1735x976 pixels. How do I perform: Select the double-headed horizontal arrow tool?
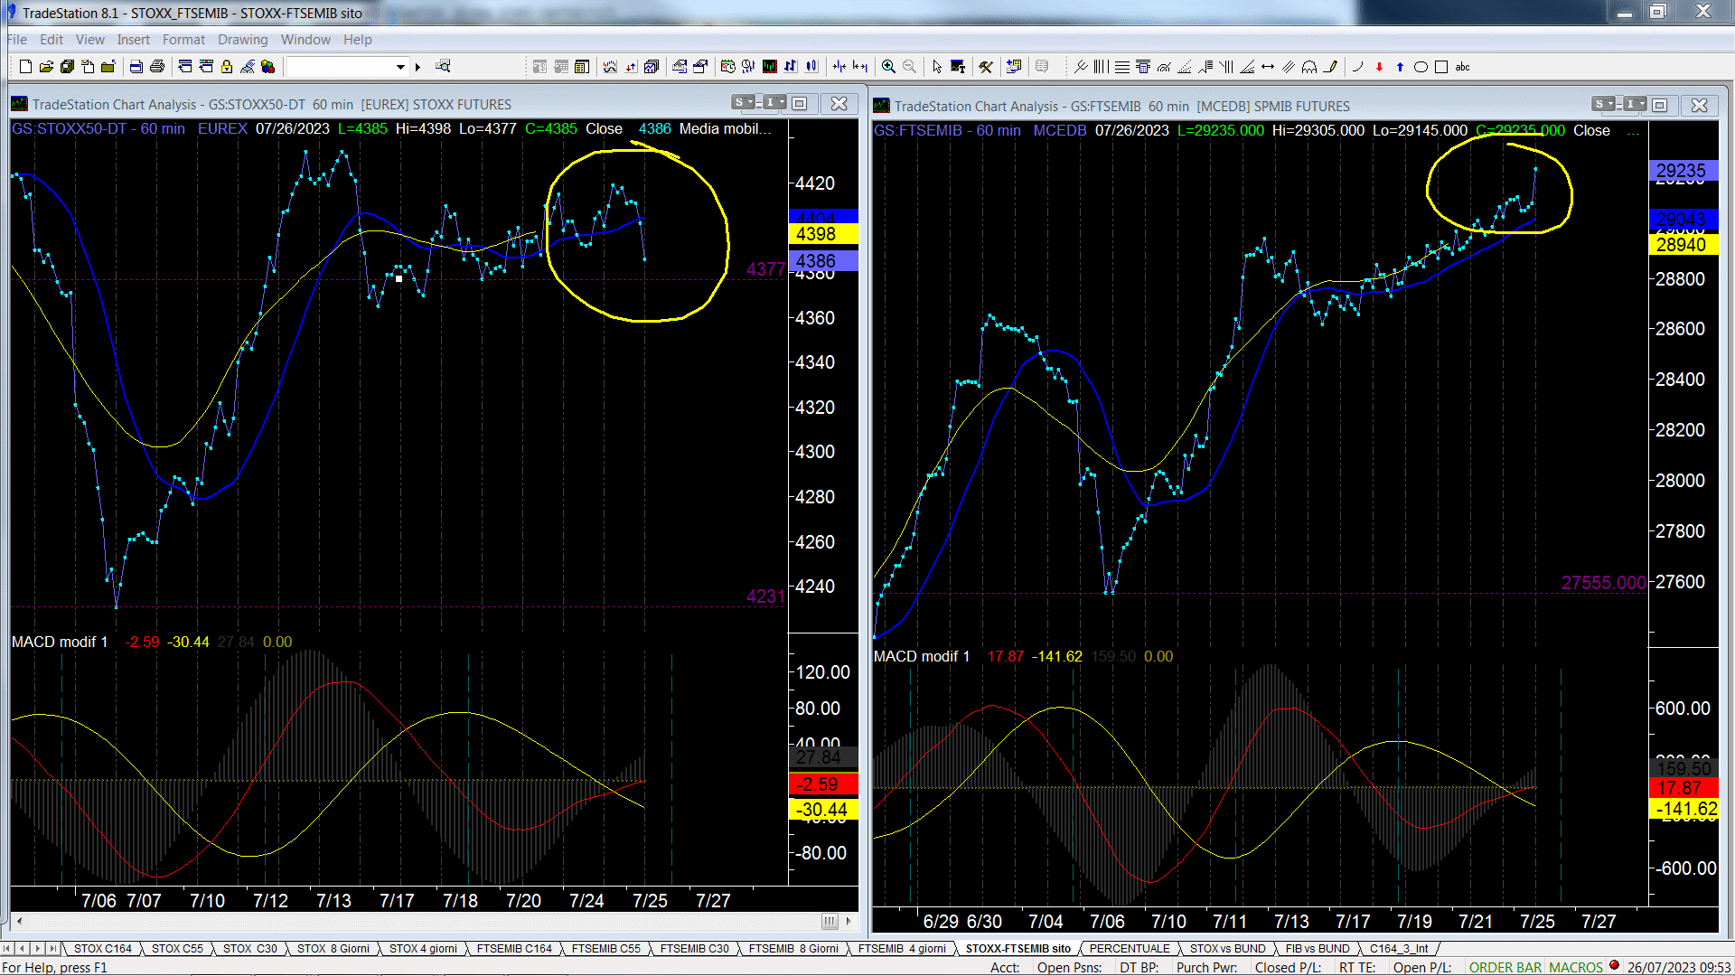click(1268, 67)
